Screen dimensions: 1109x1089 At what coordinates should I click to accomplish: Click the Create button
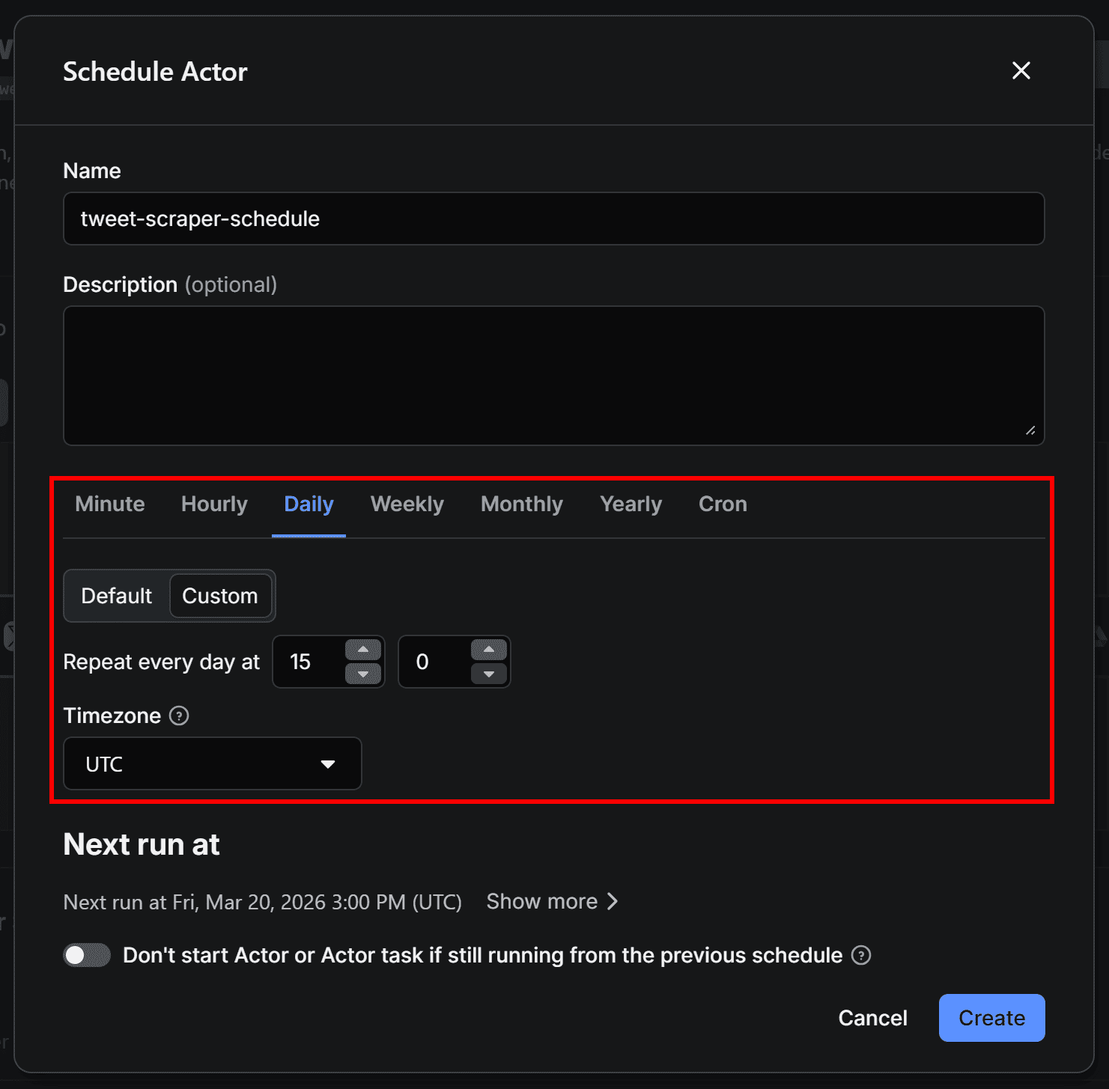991,1018
